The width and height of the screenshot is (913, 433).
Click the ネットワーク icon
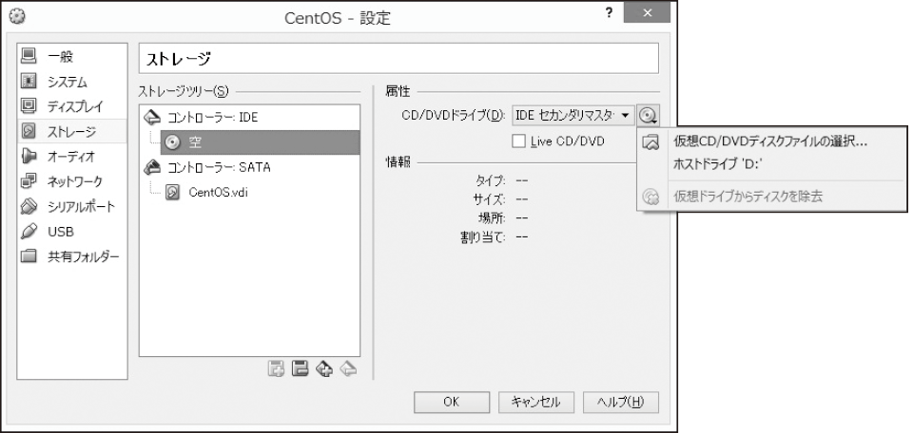[x=29, y=181]
